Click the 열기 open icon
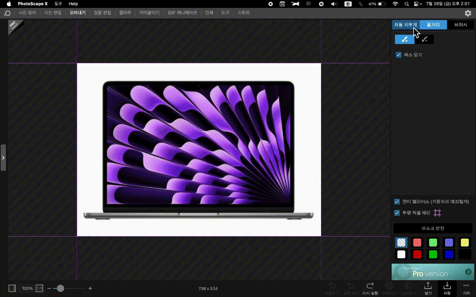Image resolution: width=476 pixels, height=297 pixels. click(x=428, y=286)
